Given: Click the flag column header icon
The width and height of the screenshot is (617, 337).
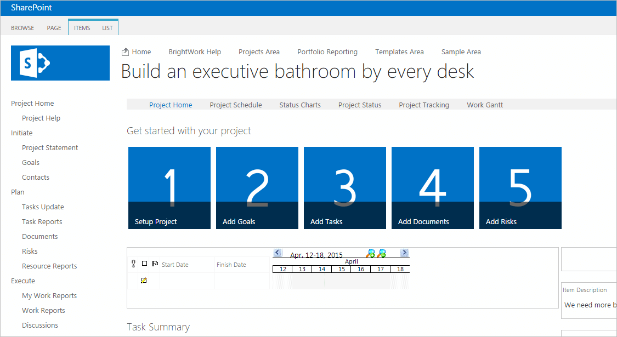Looking at the screenshot, I should [155, 264].
